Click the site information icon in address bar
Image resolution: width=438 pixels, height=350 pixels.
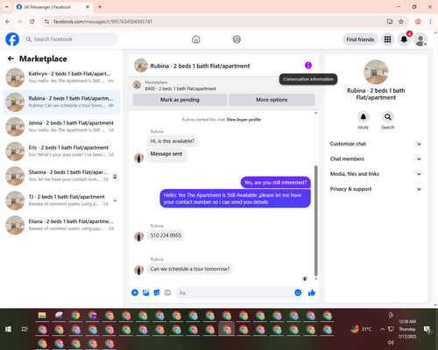pyautogui.click(x=46, y=22)
